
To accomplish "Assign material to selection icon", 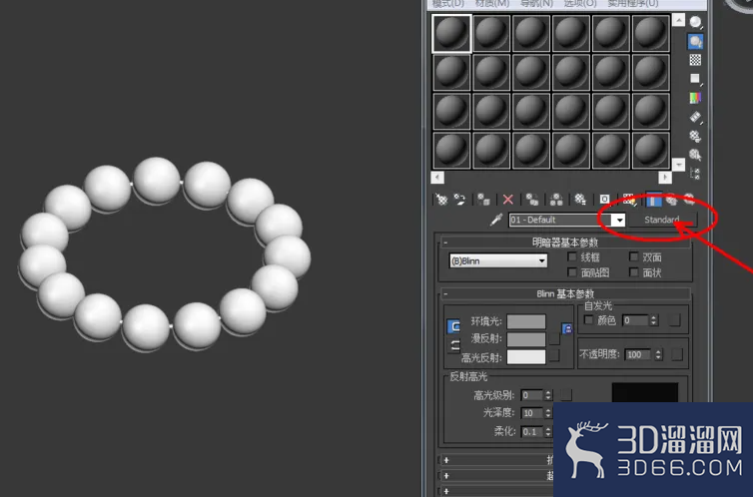I will point(483,199).
